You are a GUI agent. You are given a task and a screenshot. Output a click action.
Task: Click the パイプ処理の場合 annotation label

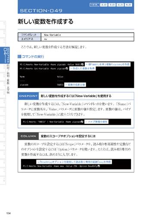(96, 122)
